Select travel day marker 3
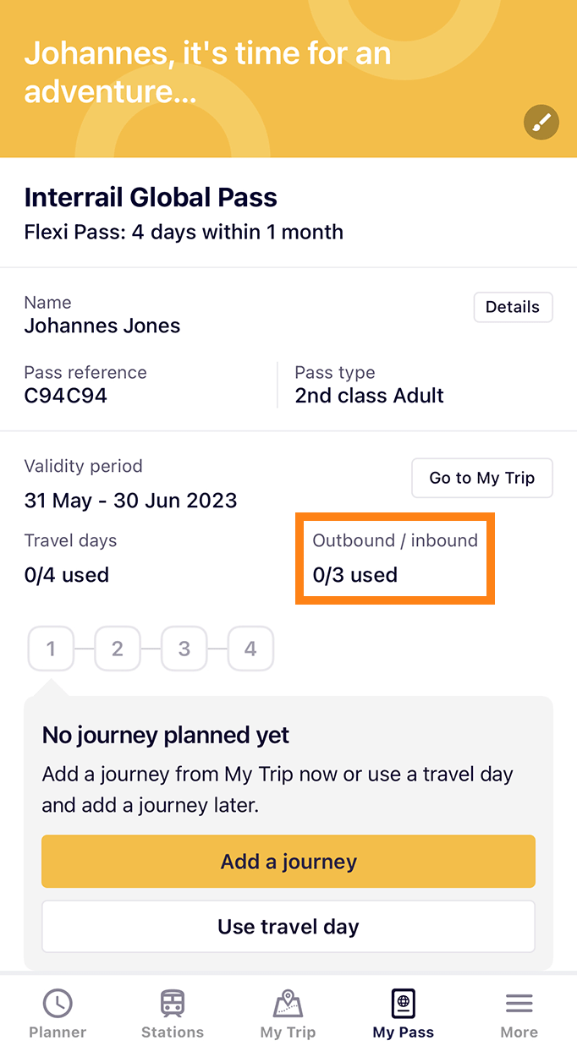 pos(184,649)
